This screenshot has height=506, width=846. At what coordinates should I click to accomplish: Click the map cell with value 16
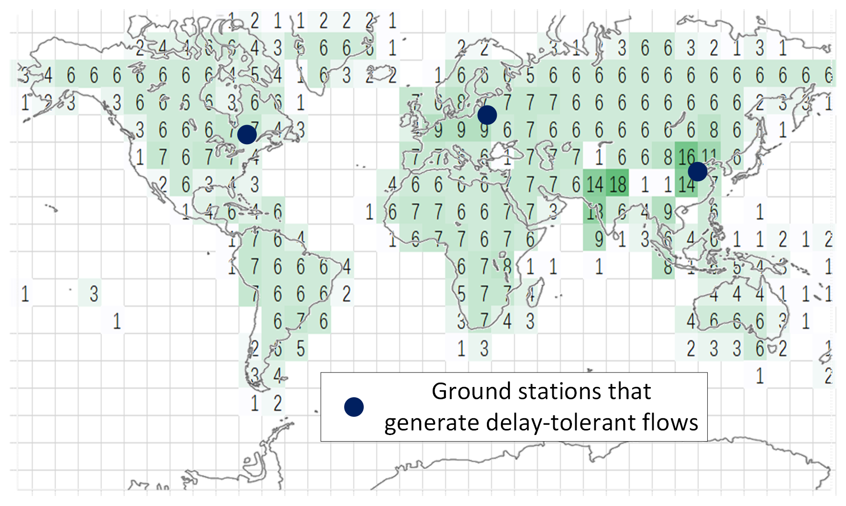click(x=687, y=157)
